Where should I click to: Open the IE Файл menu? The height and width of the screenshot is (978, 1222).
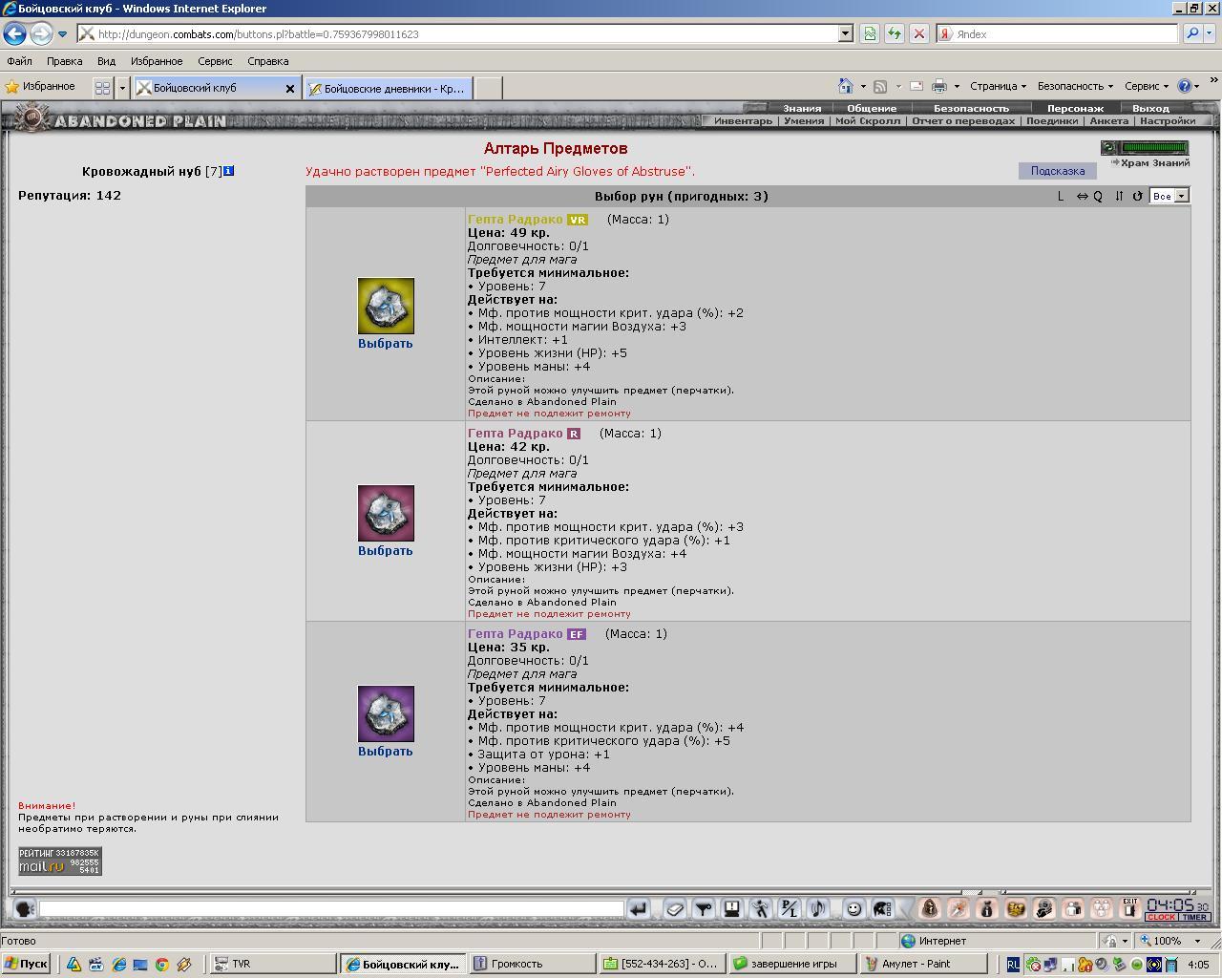coord(19,61)
